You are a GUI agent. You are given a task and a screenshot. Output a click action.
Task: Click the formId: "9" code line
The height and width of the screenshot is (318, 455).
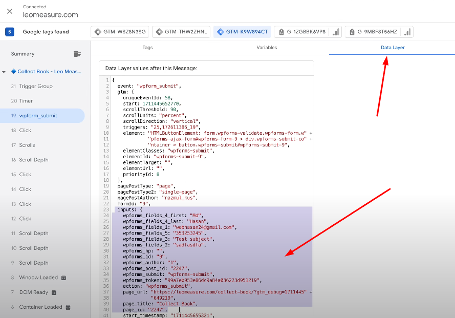click(x=134, y=204)
